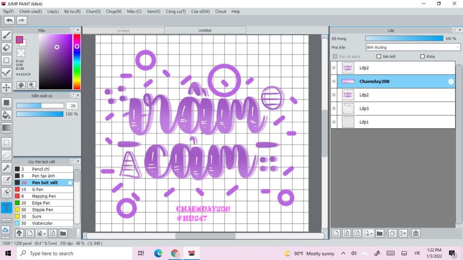463x260 pixels.
Task: Tick the Bảo vệ alpha checkbox
Action: coord(335,56)
